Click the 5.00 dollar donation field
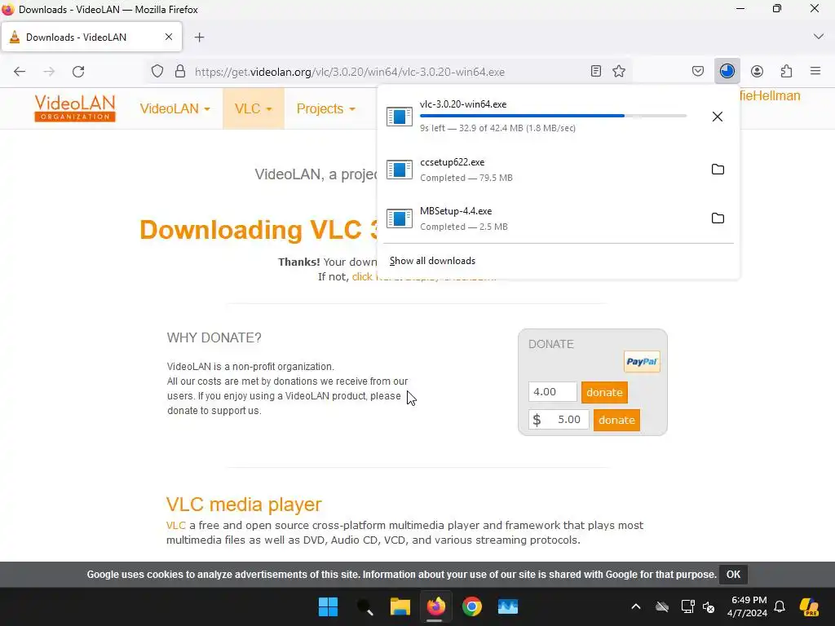Viewport: 835px width, 626px height. click(x=559, y=420)
